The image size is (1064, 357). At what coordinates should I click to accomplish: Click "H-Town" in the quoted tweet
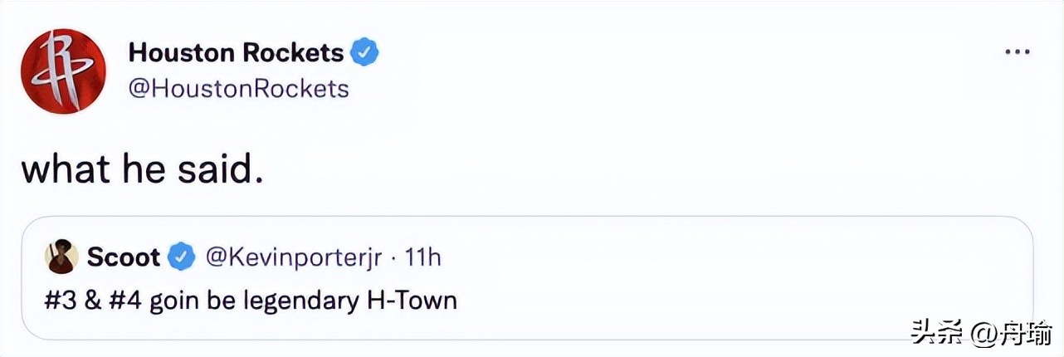[x=412, y=299]
